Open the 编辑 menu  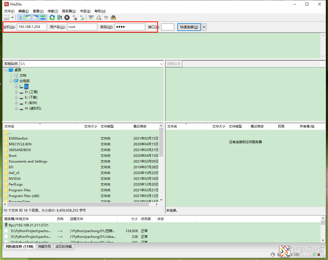click(24, 11)
